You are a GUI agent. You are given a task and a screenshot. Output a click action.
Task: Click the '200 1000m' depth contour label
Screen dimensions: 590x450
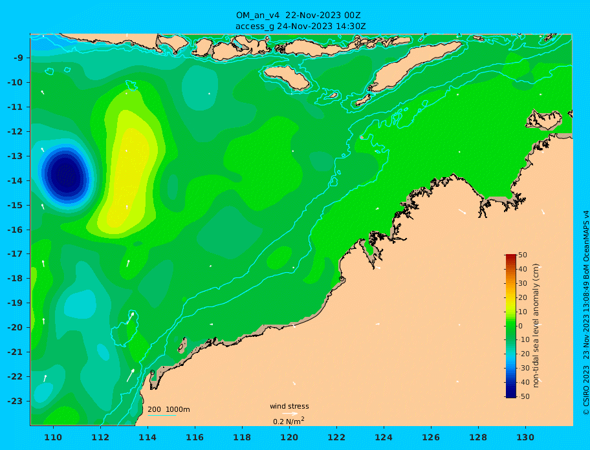(x=169, y=409)
